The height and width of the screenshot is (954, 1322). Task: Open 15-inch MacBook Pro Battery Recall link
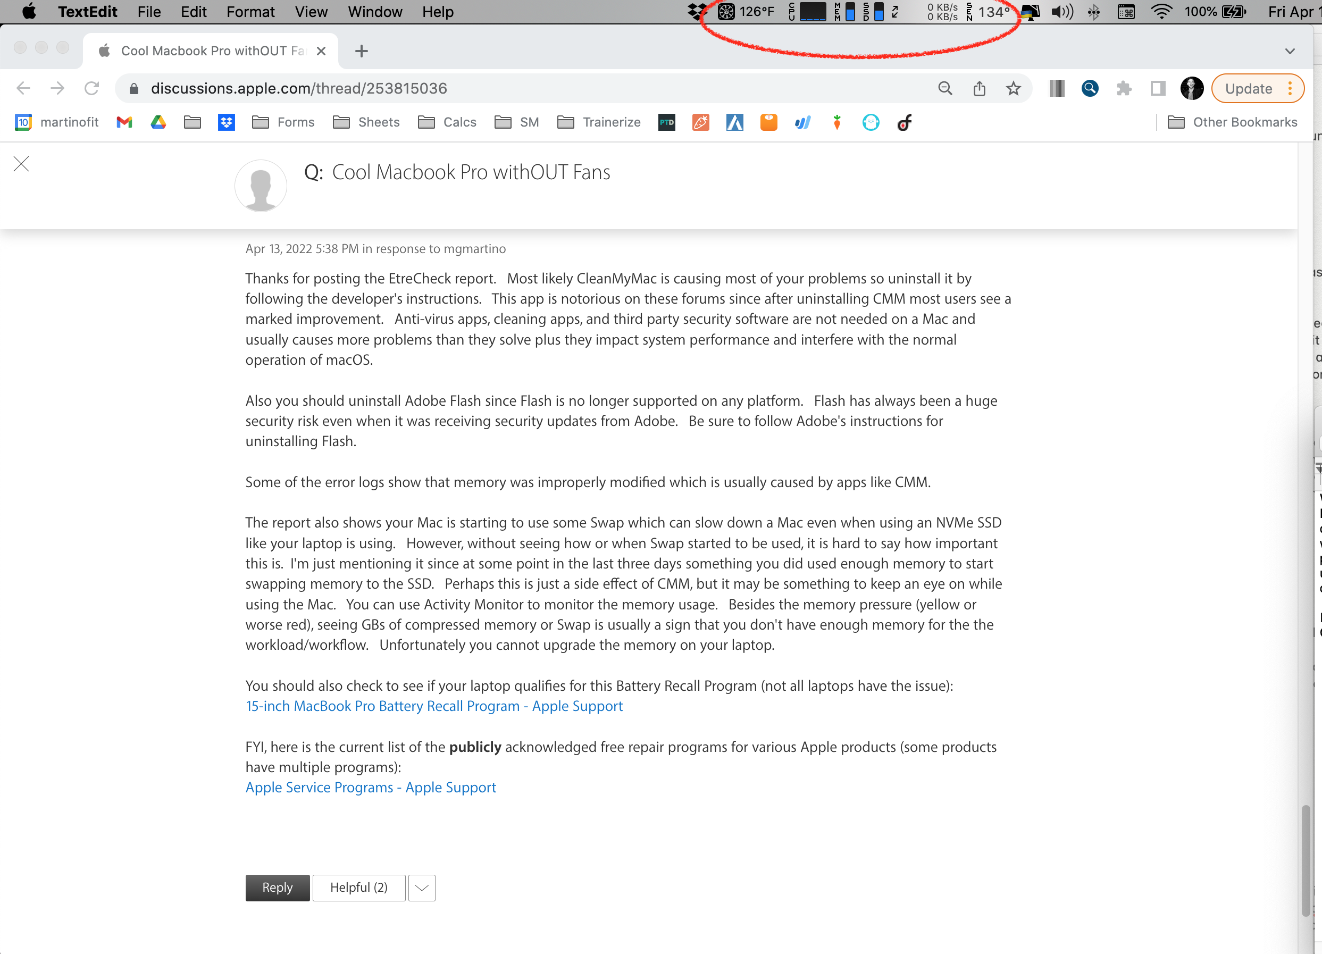click(x=434, y=706)
